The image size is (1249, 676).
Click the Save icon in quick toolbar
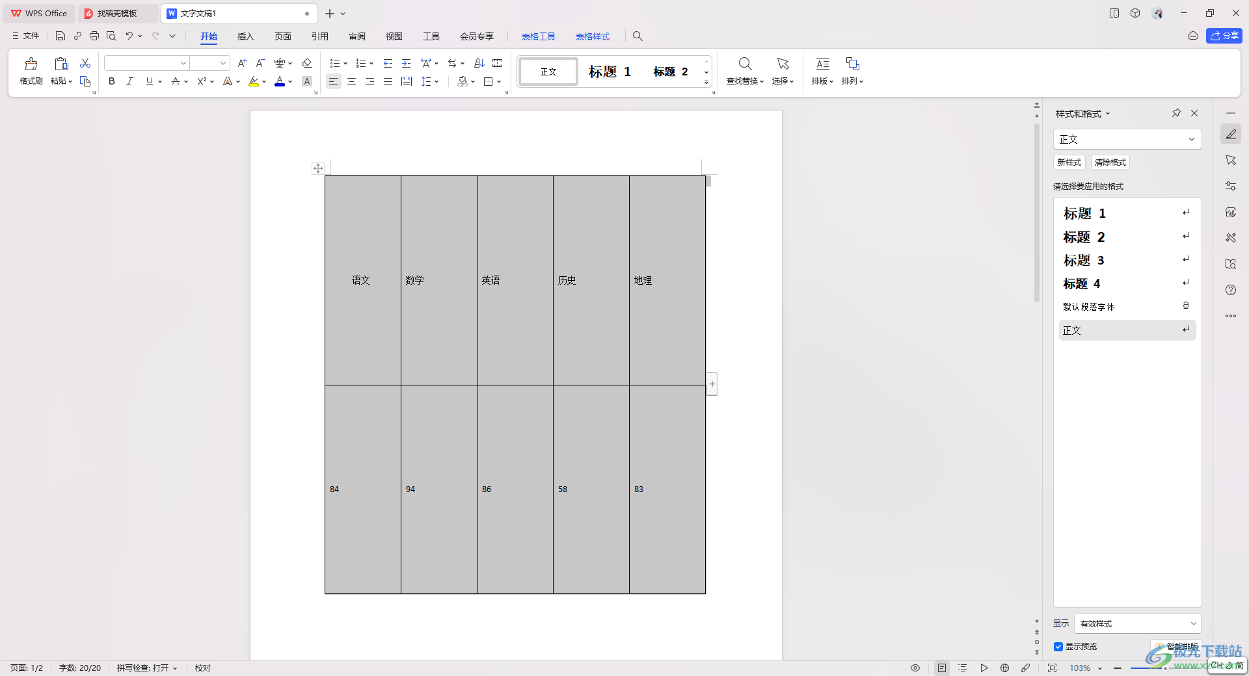(x=60, y=36)
